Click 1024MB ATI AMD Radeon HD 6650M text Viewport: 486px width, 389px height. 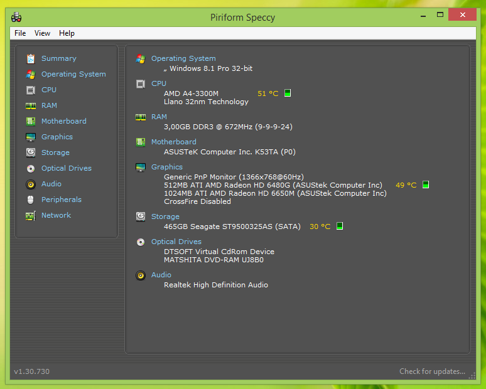(275, 193)
